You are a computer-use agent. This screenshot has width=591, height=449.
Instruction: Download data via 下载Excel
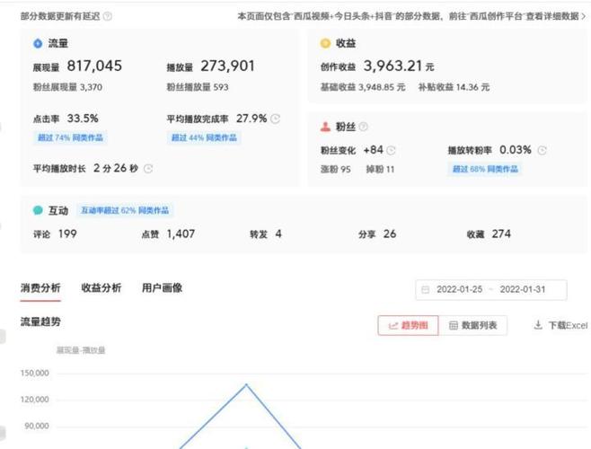click(560, 325)
